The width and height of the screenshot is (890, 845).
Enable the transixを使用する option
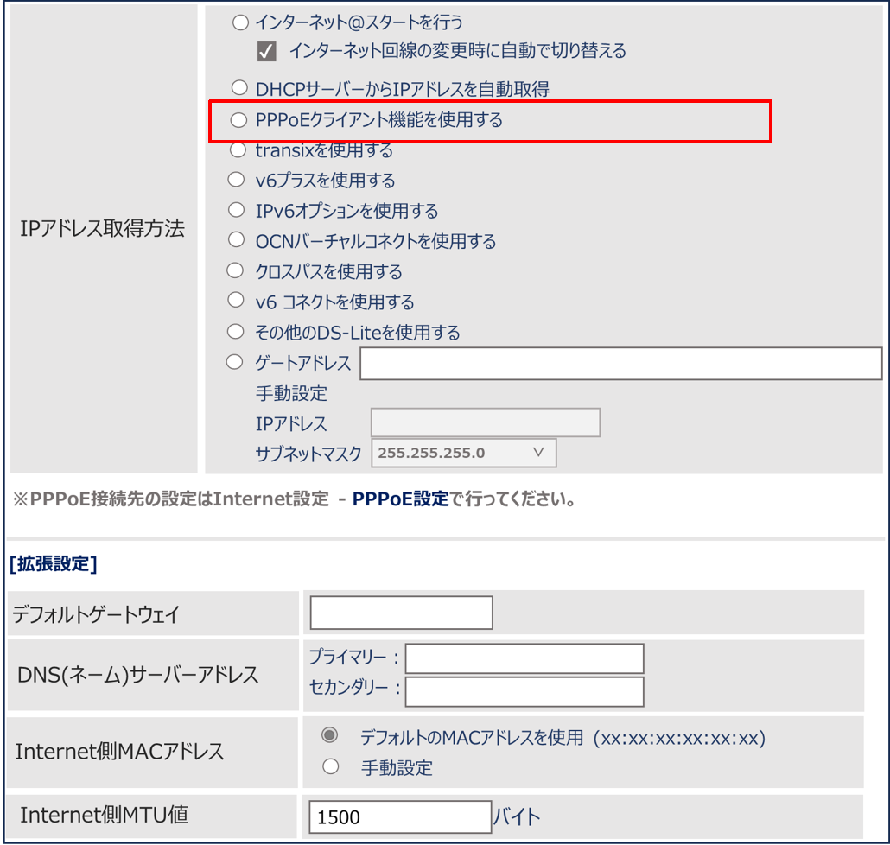coord(238,150)
